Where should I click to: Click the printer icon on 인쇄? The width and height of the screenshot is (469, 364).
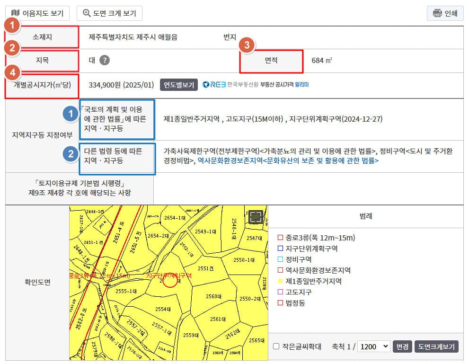pyautogui.click(x=437, y=13)
